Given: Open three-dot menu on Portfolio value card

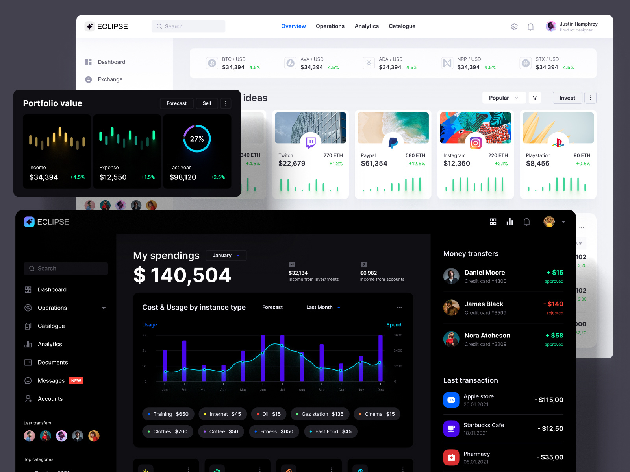Looking at the screenshot, I should click(226, 103).
